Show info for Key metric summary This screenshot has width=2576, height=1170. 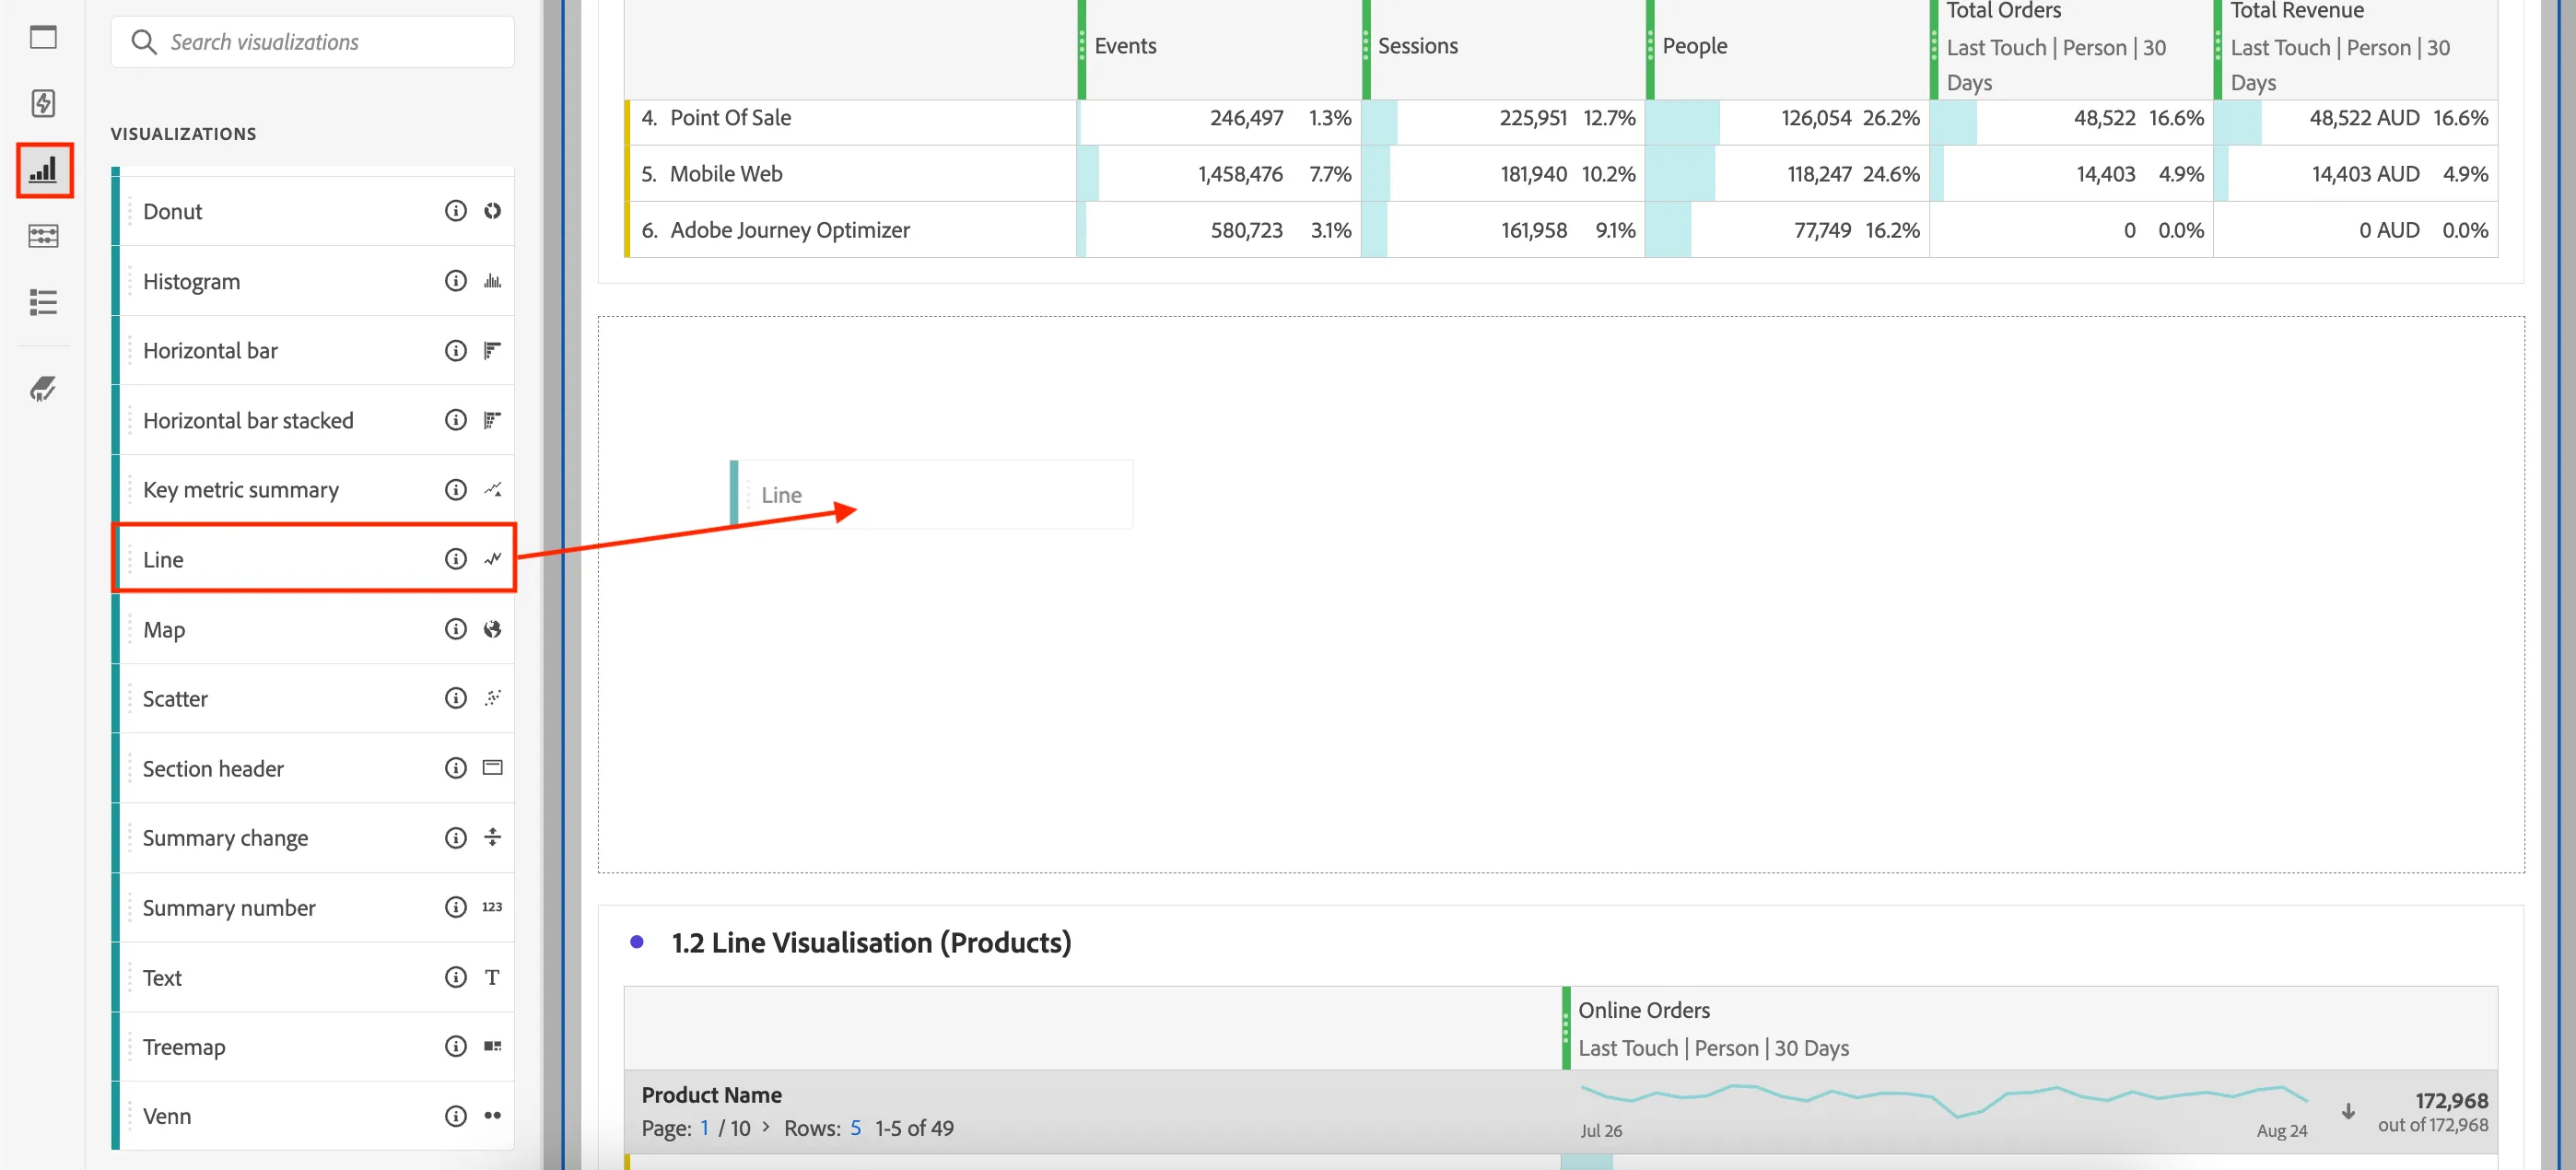(455, 489)
